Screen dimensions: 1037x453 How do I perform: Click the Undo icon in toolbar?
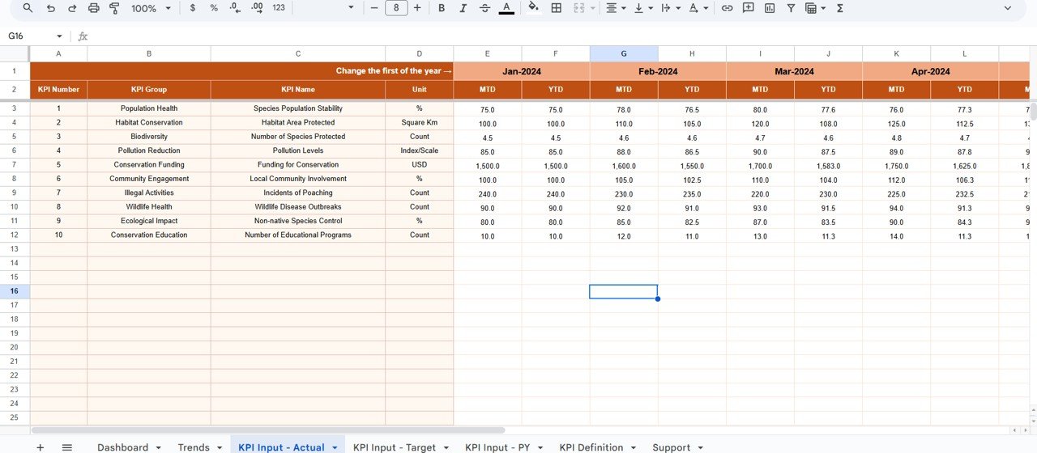[51, 8]
